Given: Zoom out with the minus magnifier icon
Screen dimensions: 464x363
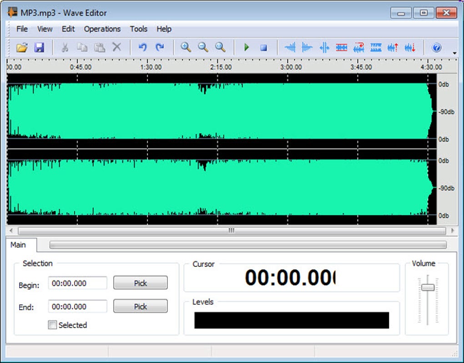Looking at the screenshot, I should (203, 47).
